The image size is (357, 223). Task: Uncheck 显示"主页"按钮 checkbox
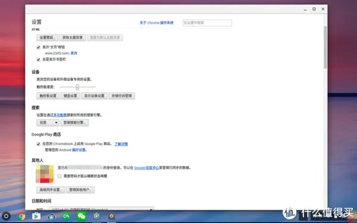click(39, 48)
